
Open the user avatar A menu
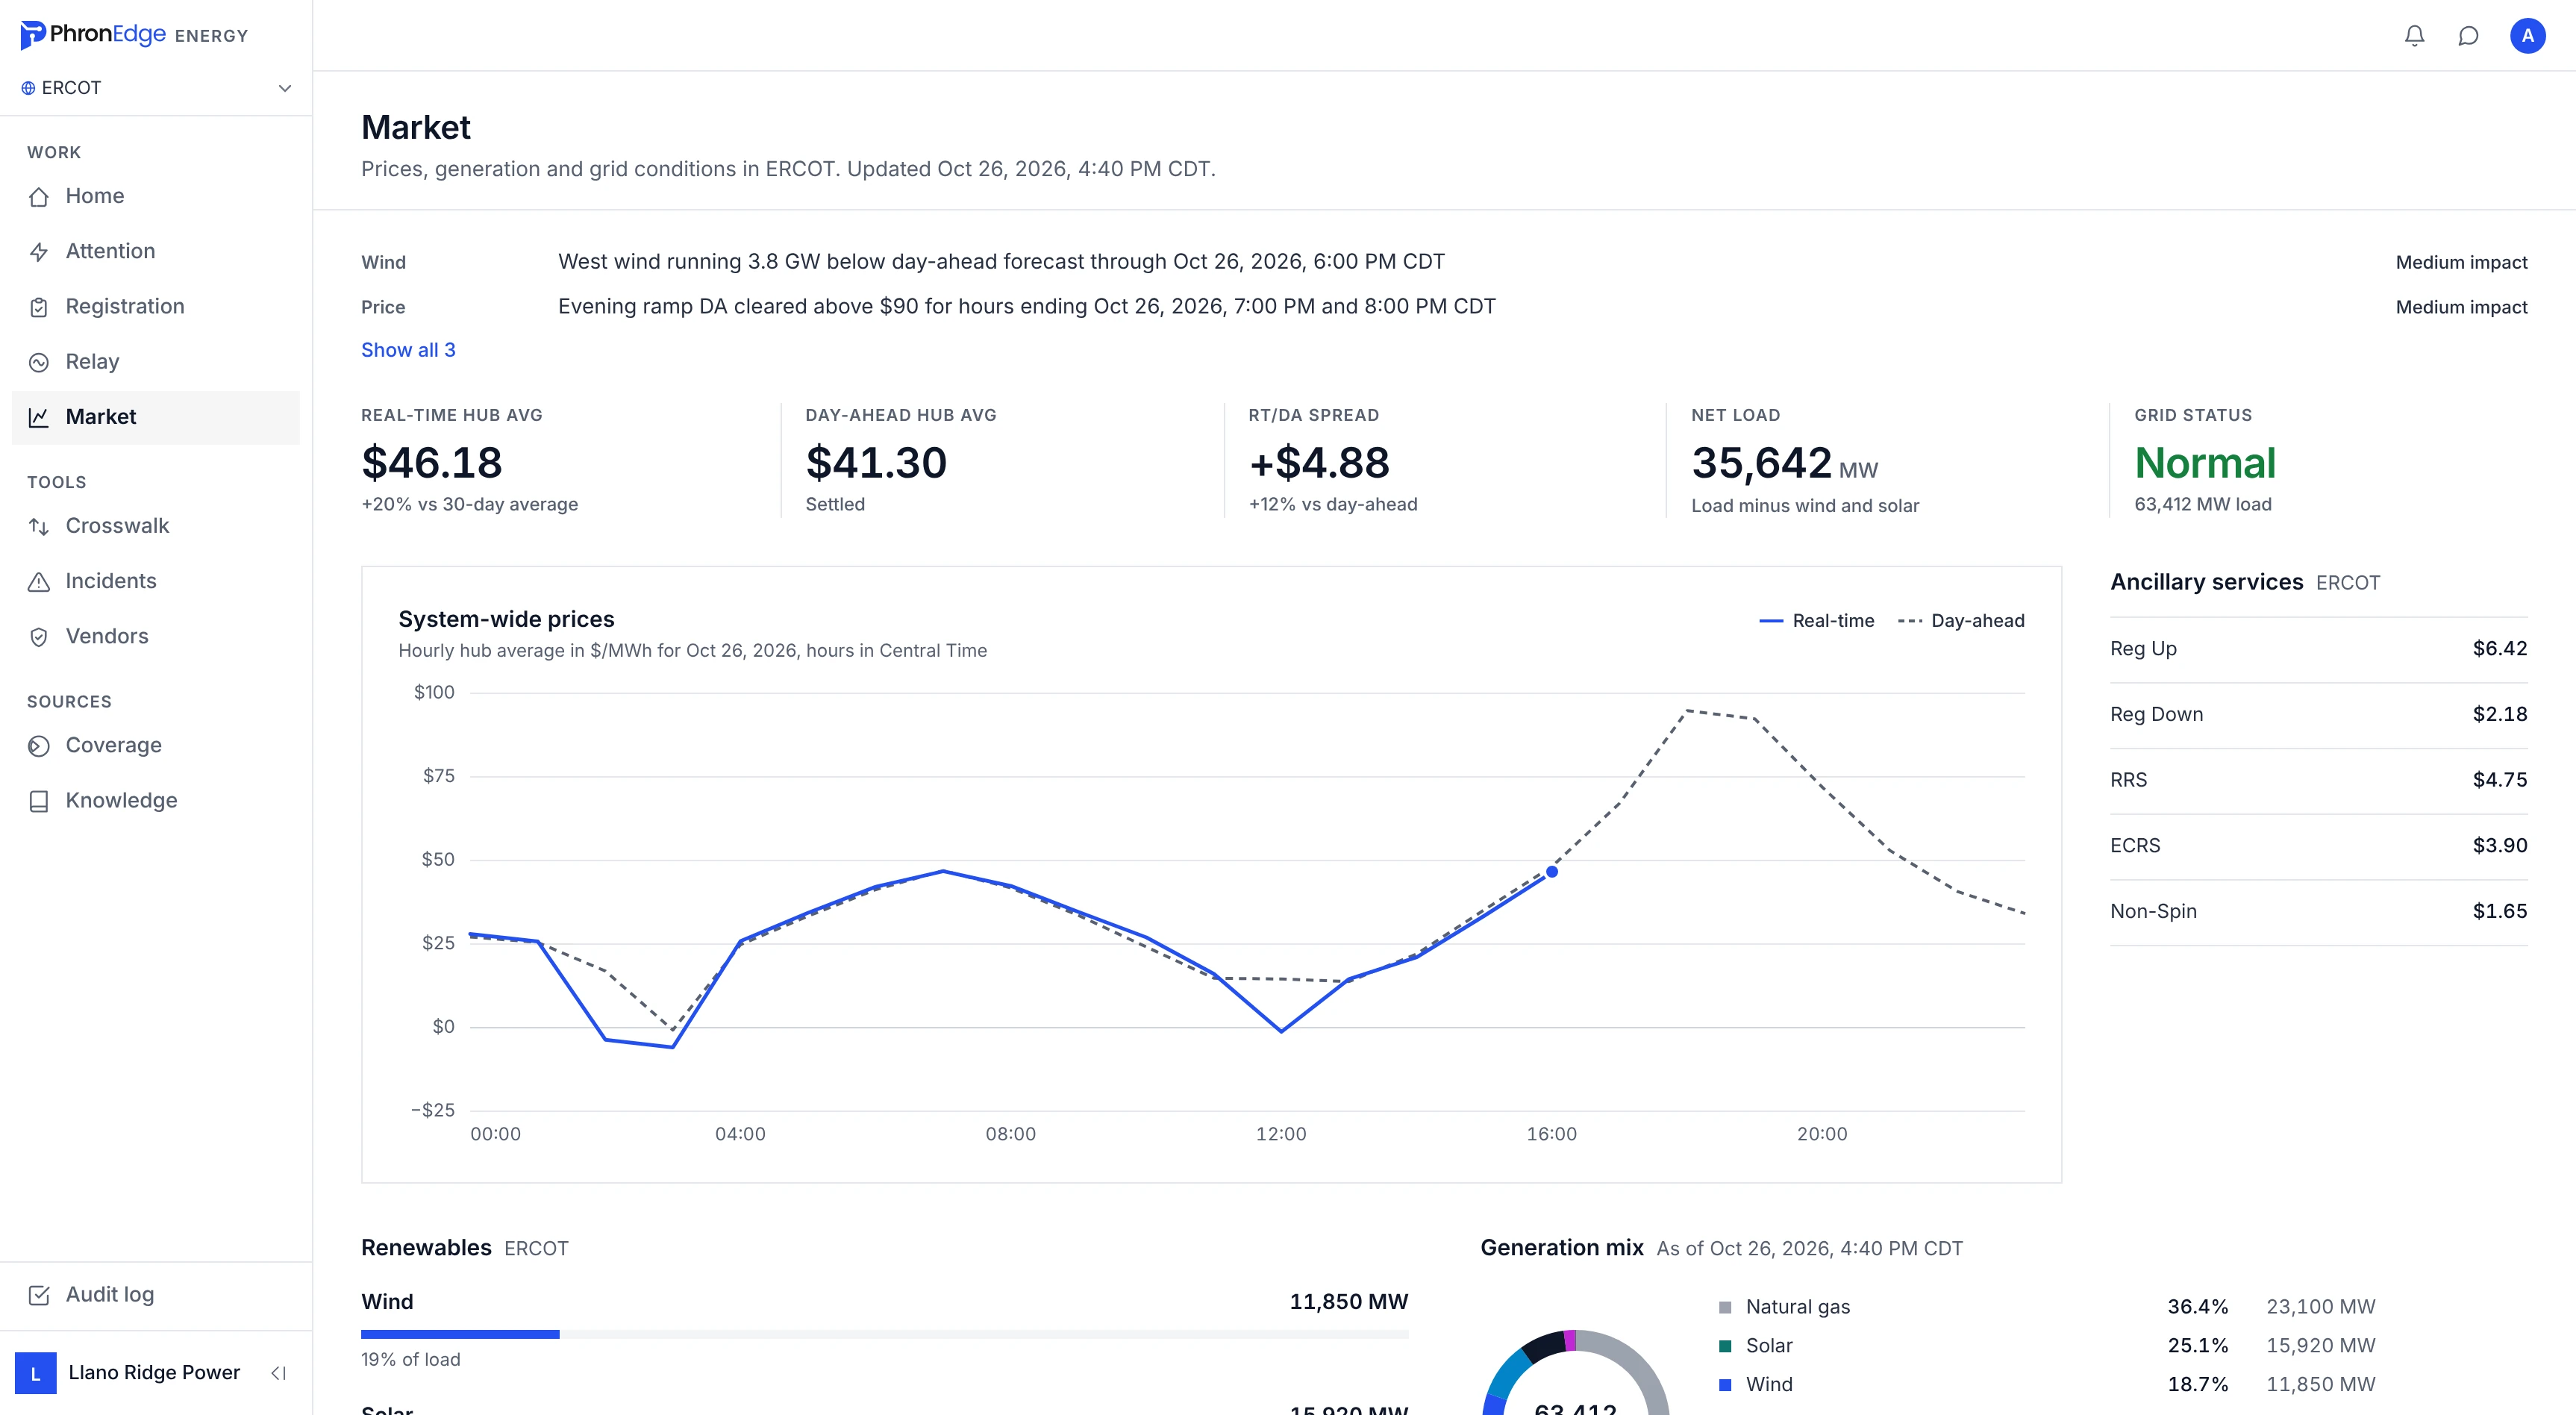point(2527,36)
